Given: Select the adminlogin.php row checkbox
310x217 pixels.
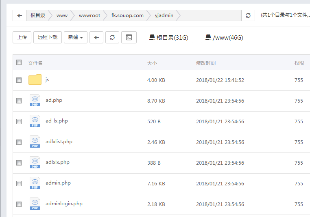Looking at the screenshot, I should click(x=19, y=204).
